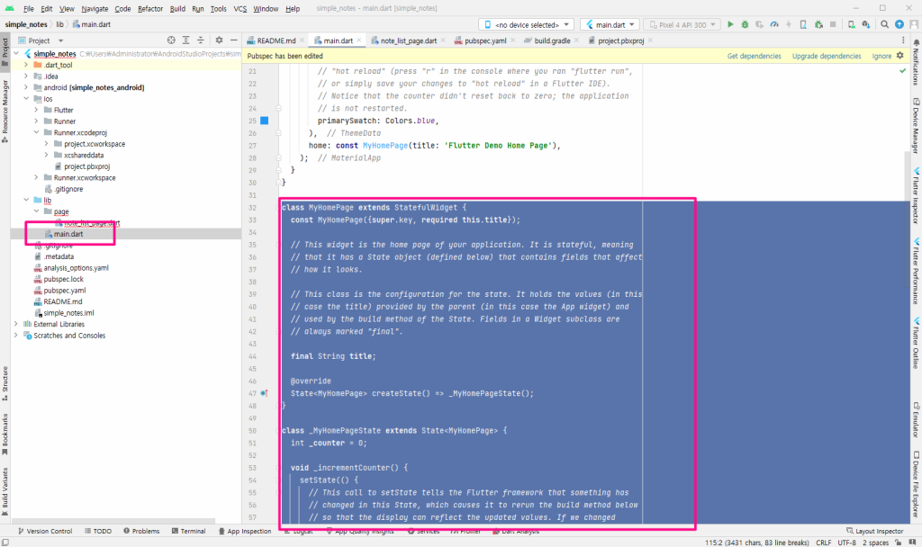Expand the android folder node
922x547 pixels.
[x=26, y=87]
